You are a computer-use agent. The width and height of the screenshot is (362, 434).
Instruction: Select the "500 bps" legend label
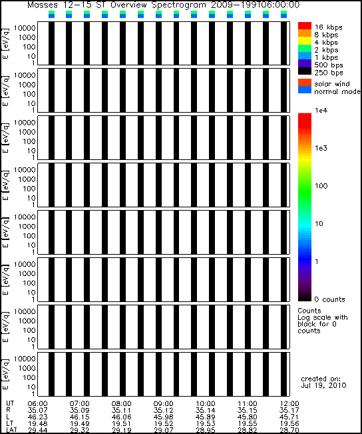[329, 65]
